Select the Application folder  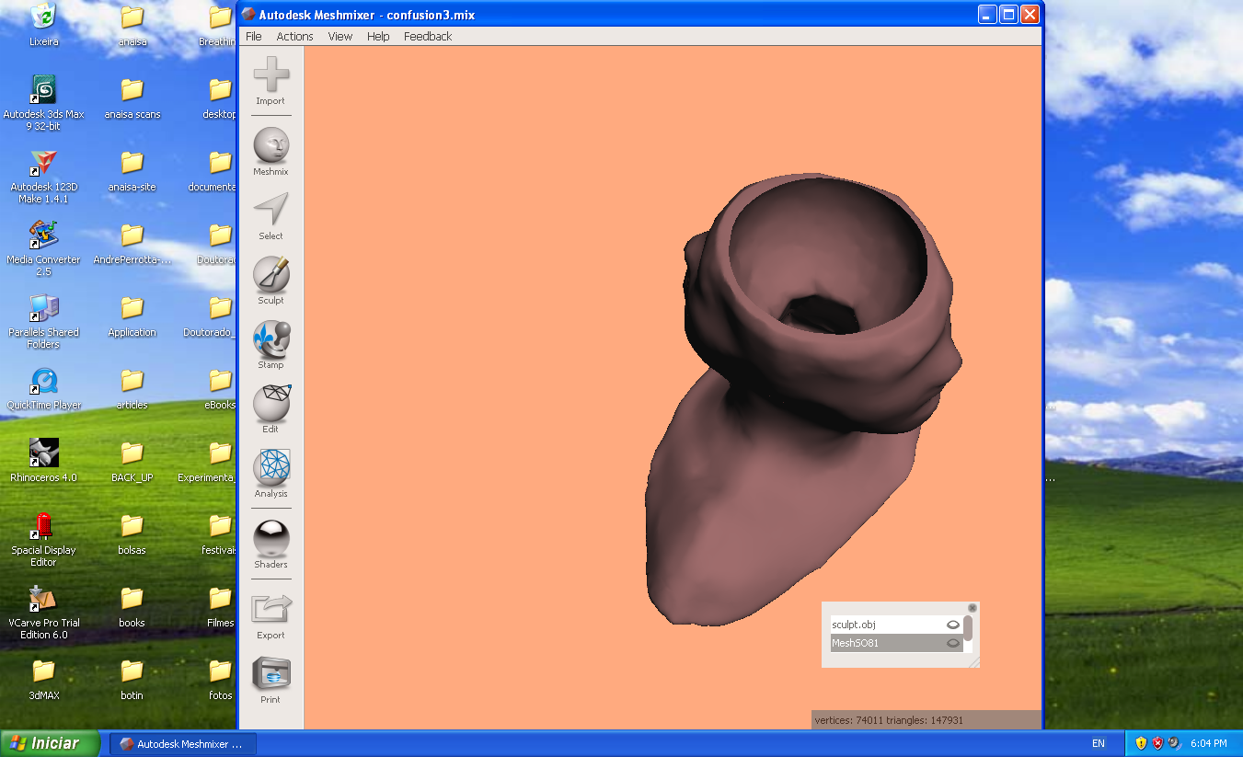point(132,315)
